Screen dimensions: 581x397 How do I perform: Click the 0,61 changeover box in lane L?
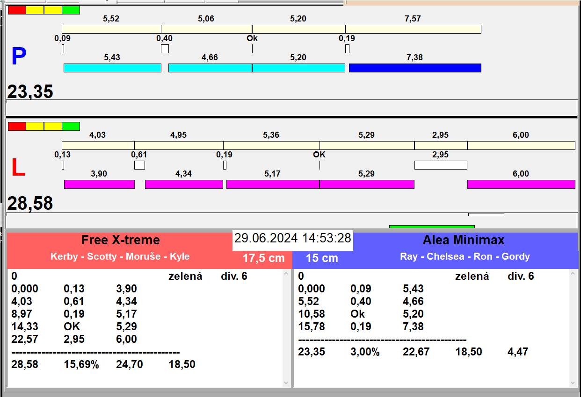pos(139,165)
